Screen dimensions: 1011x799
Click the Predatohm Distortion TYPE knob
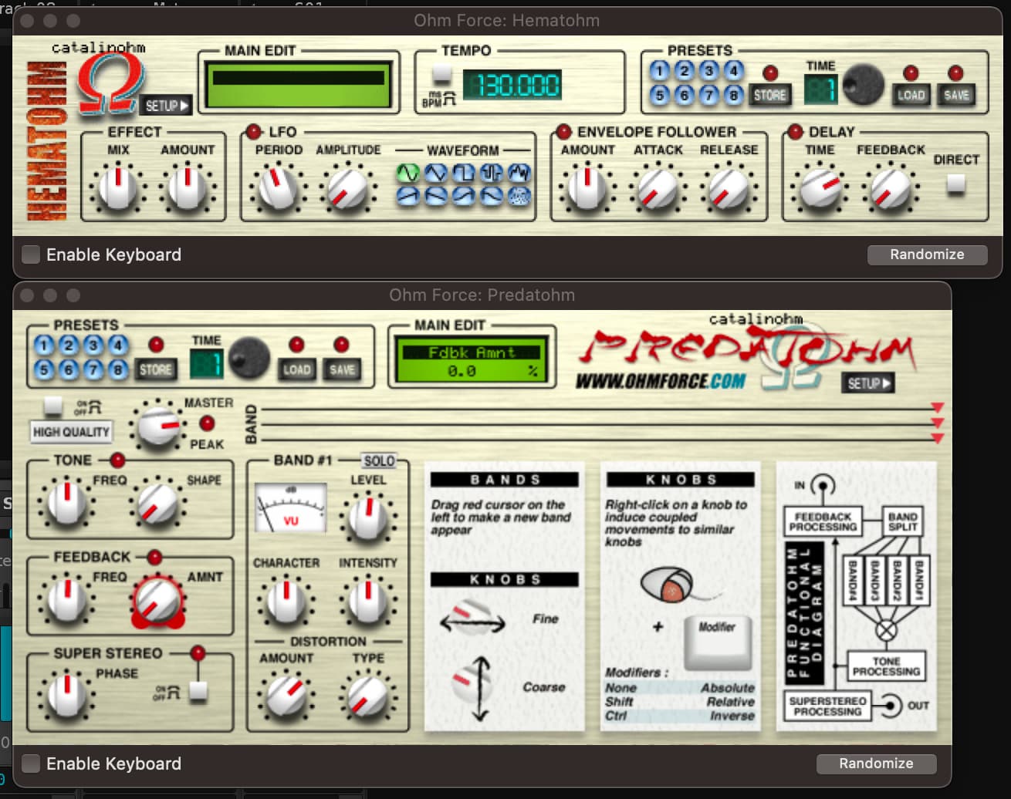(x=367, y=696)
